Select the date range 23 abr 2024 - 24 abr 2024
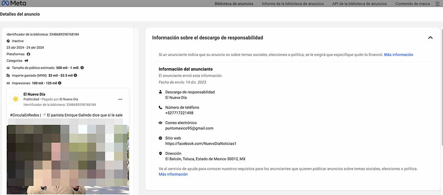This screenshot has height=195, width=443. [25, 48]
